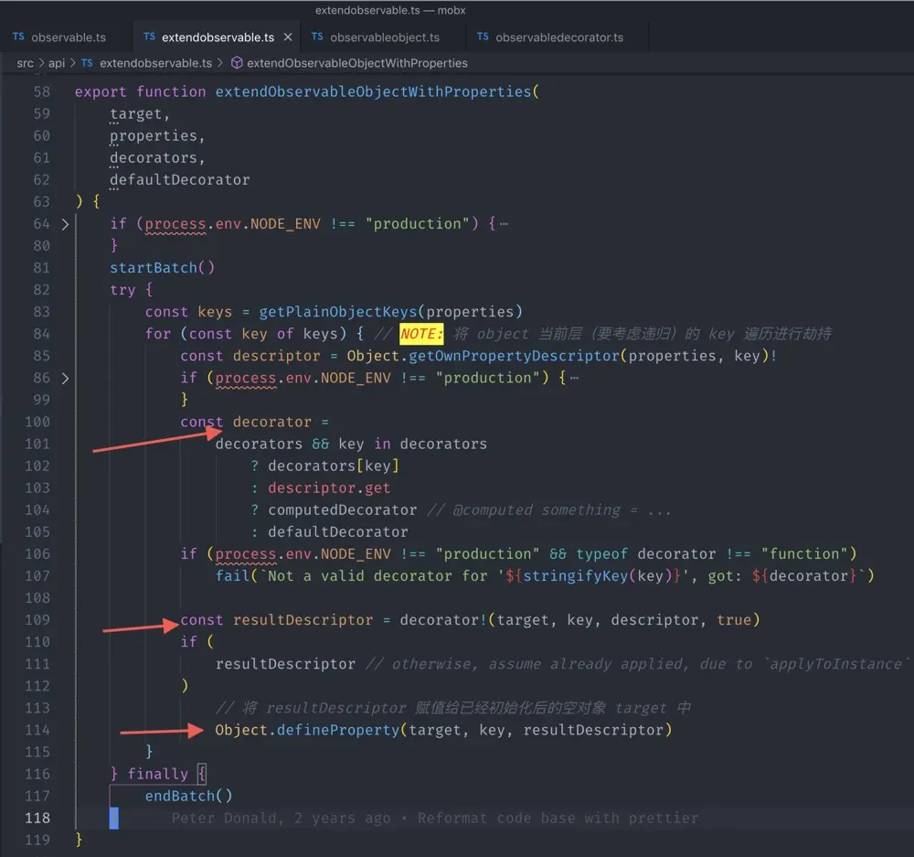Expand the folded code block at line 64

click(64, 223)
